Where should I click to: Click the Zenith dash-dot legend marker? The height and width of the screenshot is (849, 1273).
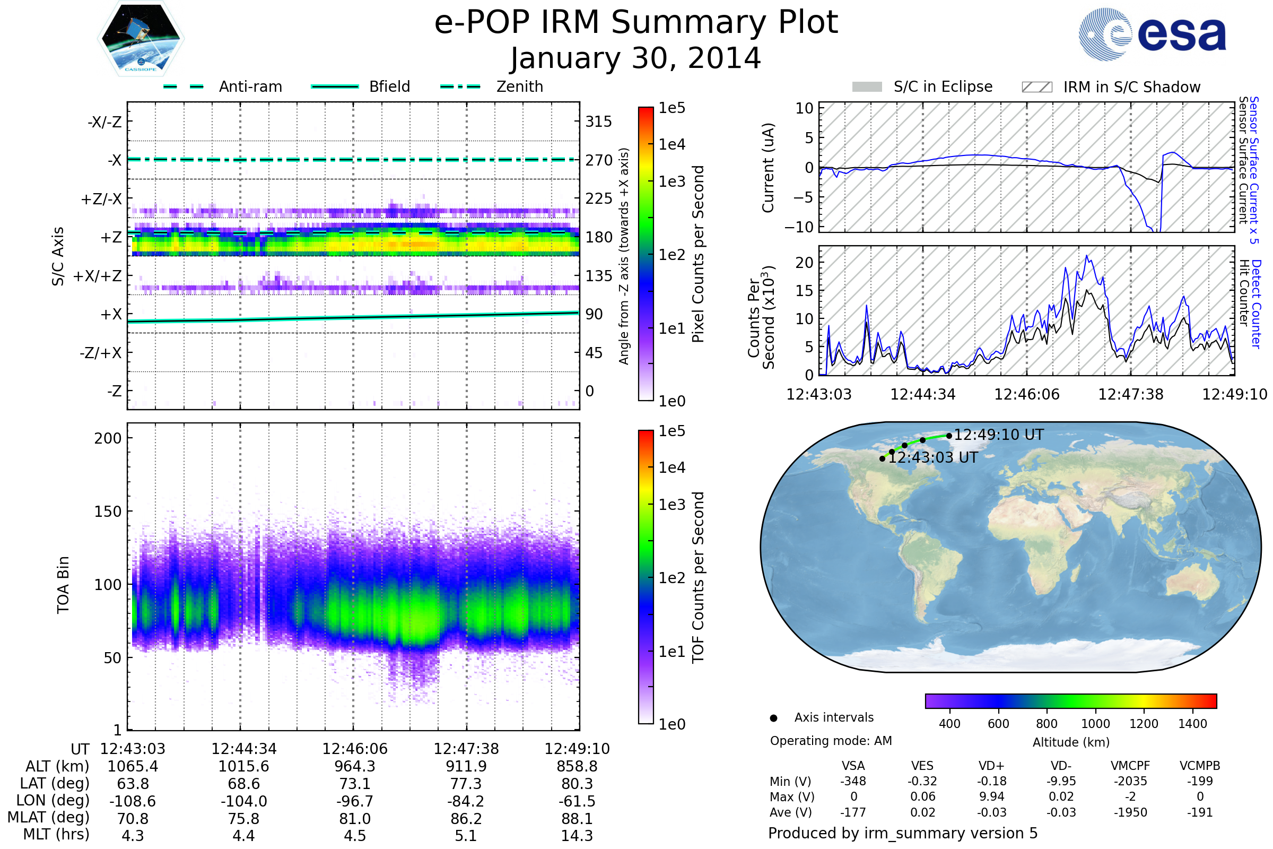pos(460,86)
